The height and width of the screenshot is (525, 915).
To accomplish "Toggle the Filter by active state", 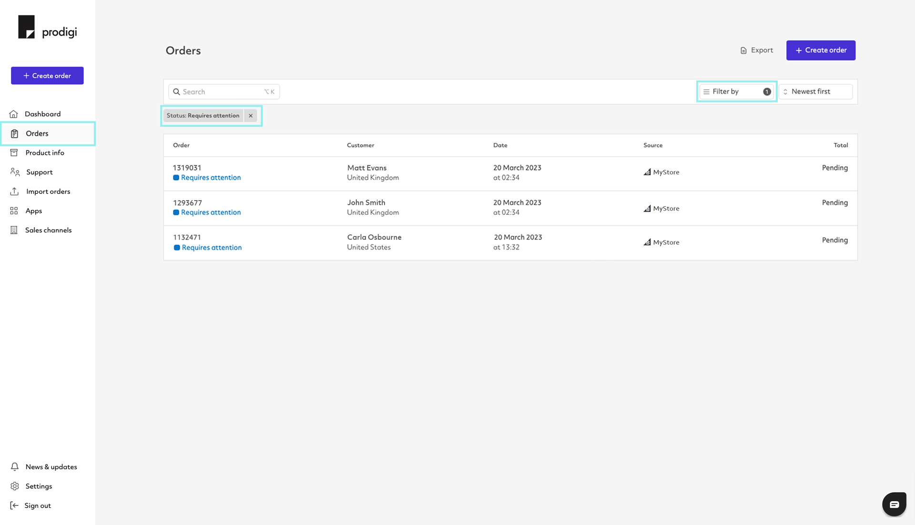I will pyautogui.click(x=736, y=91).
